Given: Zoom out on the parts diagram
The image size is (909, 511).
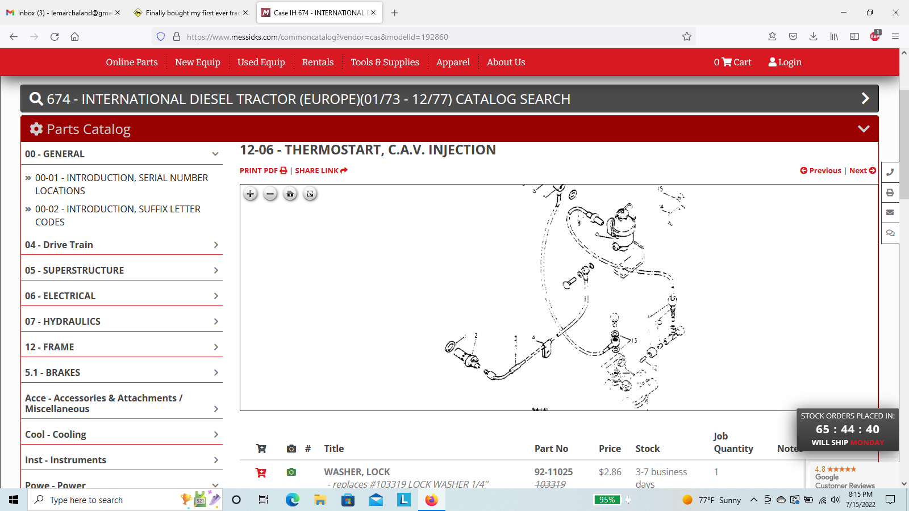Looking at the screenshot, I should pos(270,194).
